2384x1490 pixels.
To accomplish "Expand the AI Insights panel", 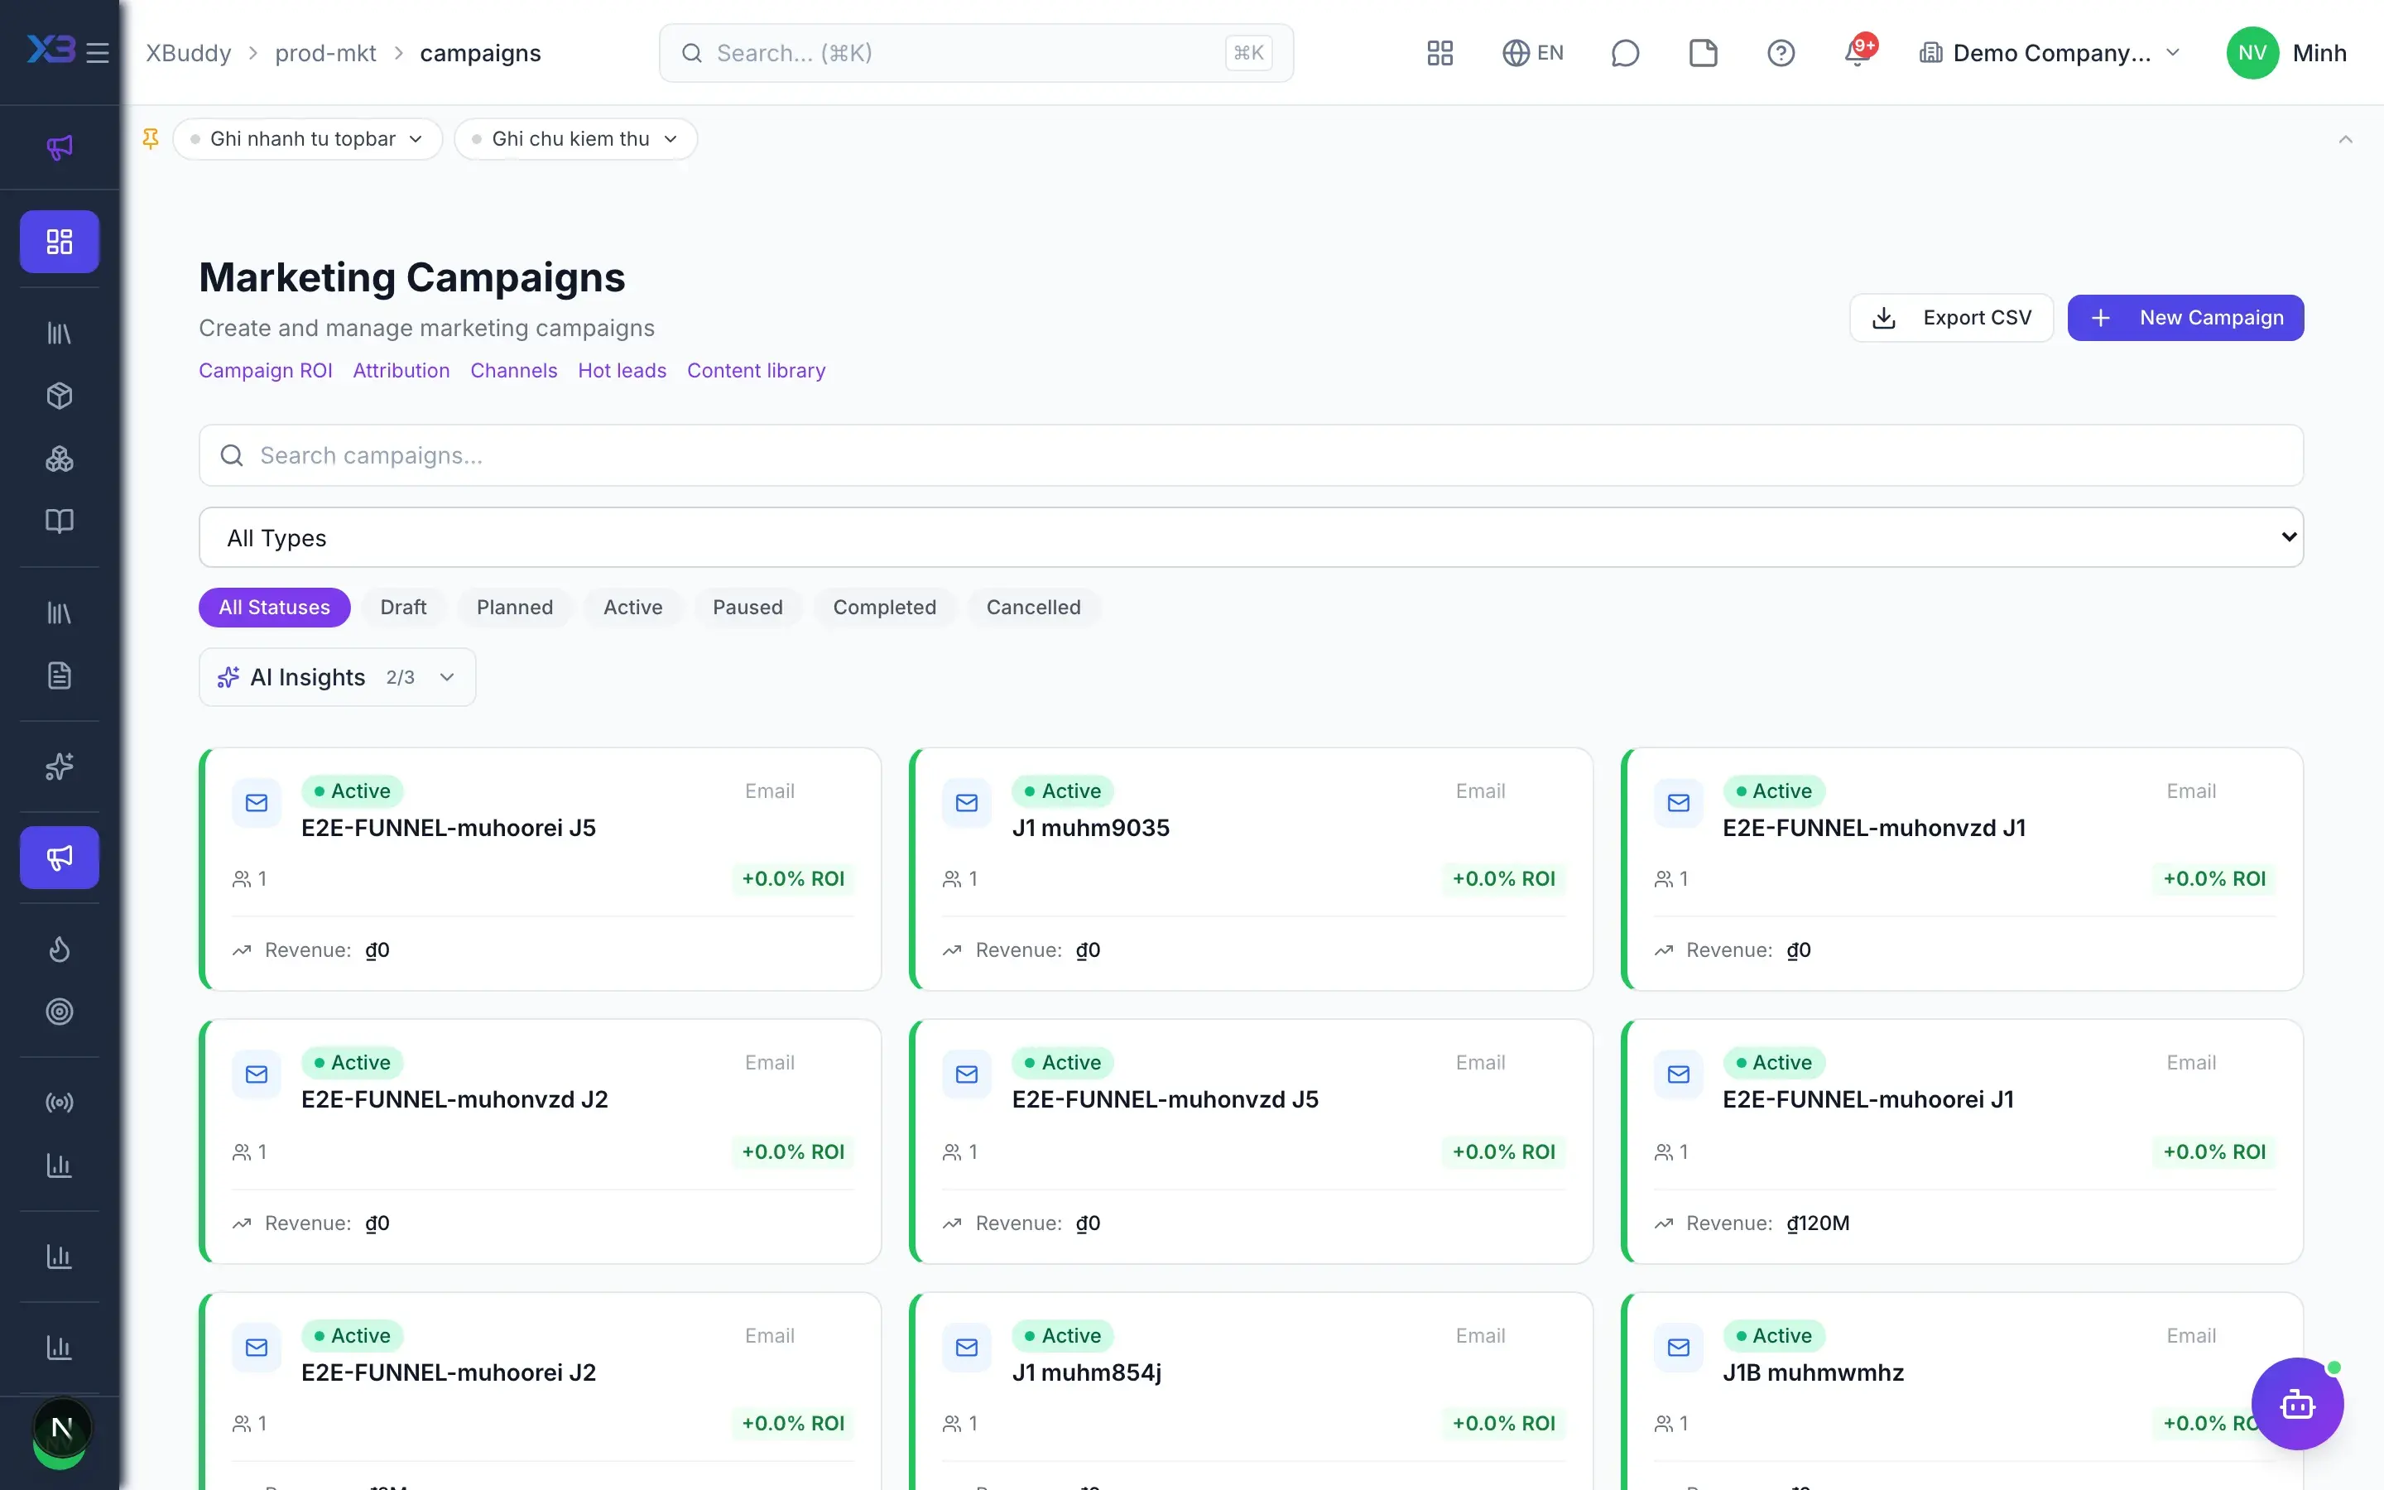I will click(x=337, y=677).
